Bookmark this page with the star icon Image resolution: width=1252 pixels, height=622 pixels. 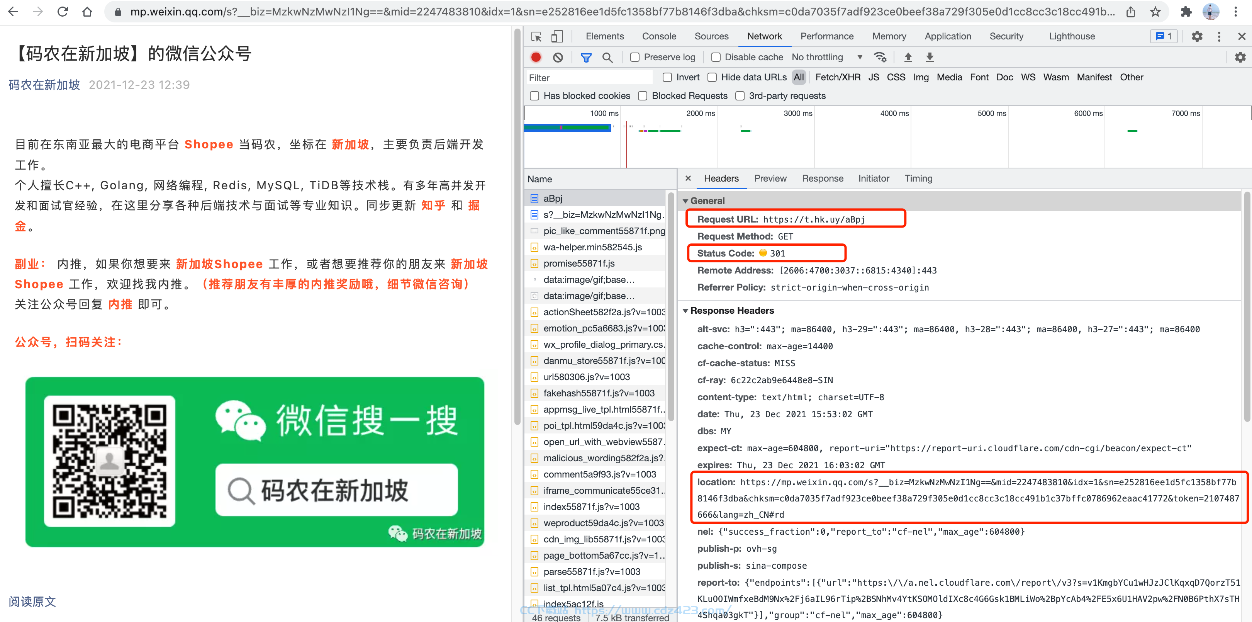[1155, 12]
